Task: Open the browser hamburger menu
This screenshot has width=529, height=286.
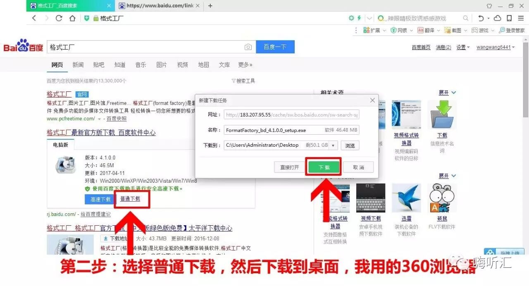Action: [521, 18]
